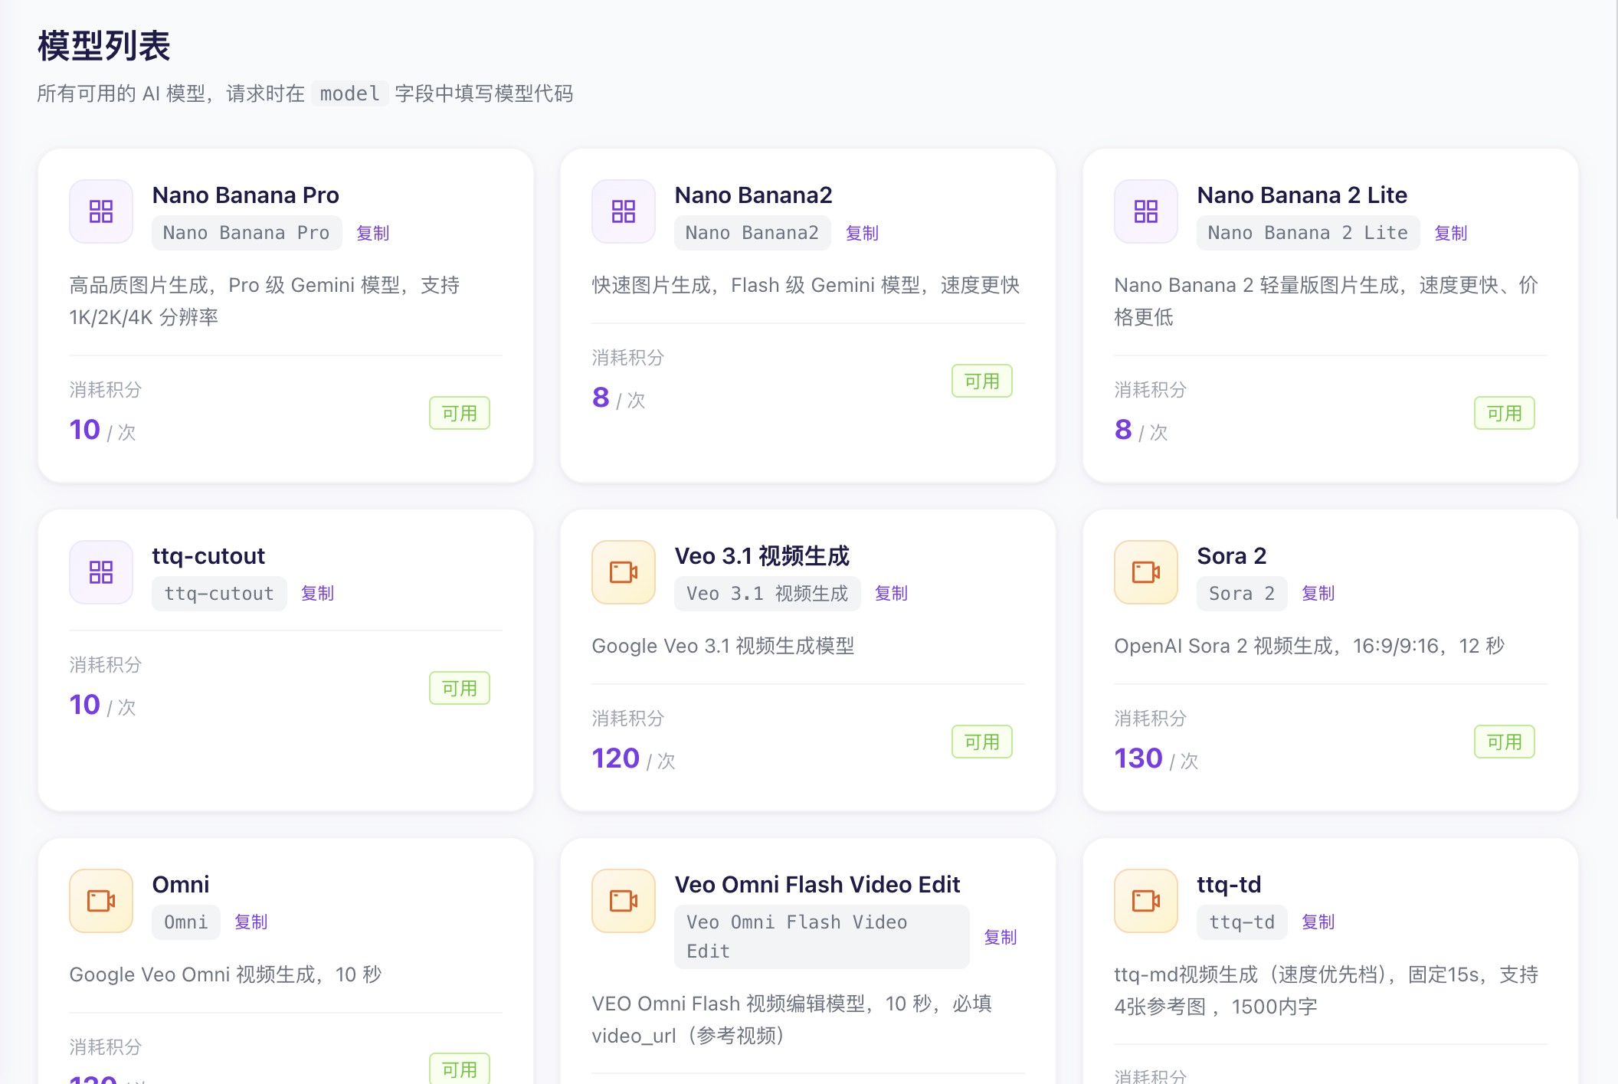Copy the Veo Omni Flash Video Edit code
Viewport: 1618px width, 1084px height.
[x=1000, y=937]
